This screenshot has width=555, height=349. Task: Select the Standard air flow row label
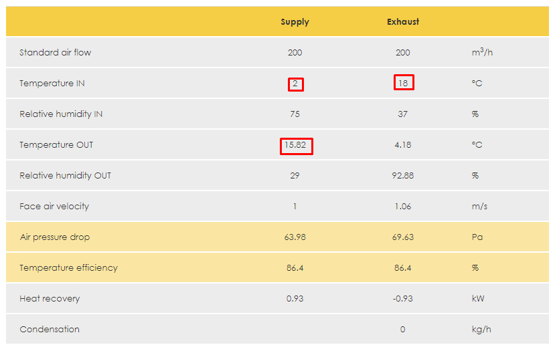coord(55,53)
